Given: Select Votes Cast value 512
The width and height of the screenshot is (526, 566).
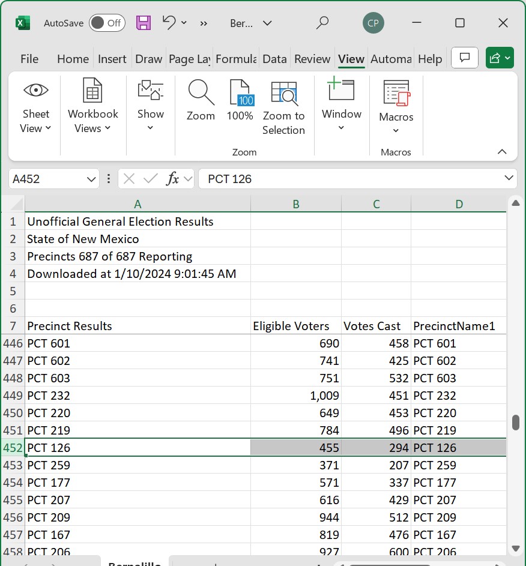Looking at the screenshot, I should [x=376, y=517].
